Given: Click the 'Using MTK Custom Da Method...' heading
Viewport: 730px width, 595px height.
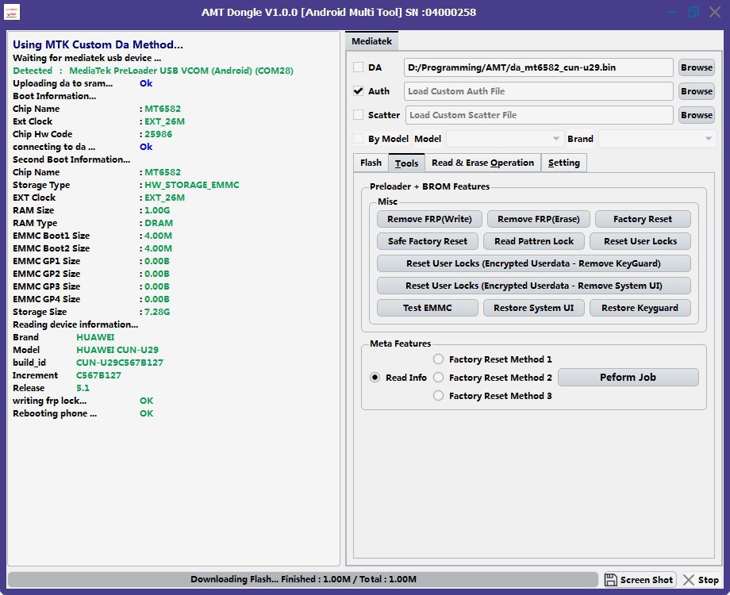Looking at the screenshot, I should pyautogui.click(x=98, y=44).
